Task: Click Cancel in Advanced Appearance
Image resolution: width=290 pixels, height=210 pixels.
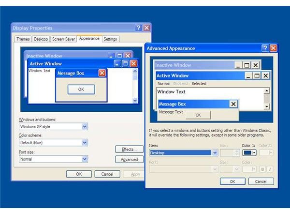Action: tap(261, 181)
